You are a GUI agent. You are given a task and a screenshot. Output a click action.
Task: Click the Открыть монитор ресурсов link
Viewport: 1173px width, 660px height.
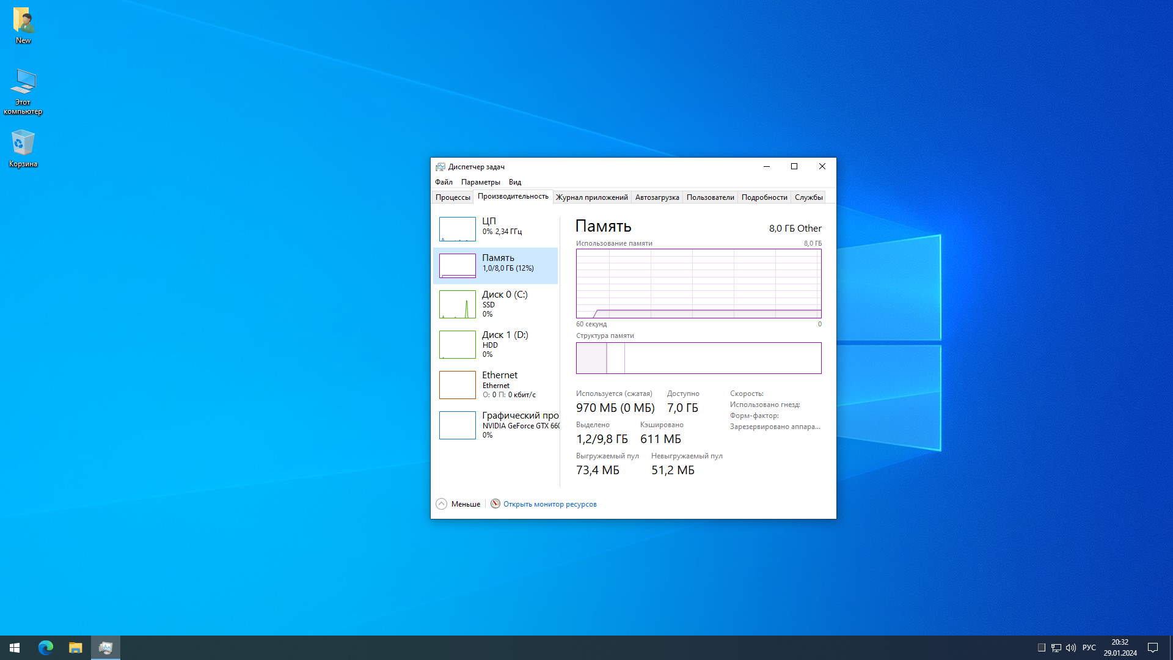[x=550, y=504]
